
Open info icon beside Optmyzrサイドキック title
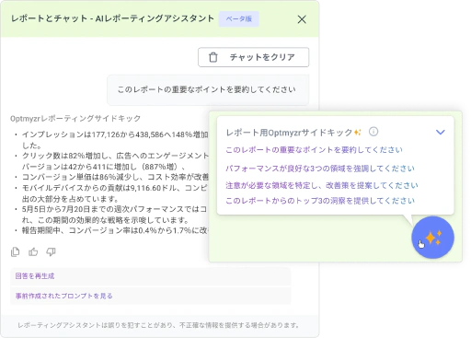373,132
